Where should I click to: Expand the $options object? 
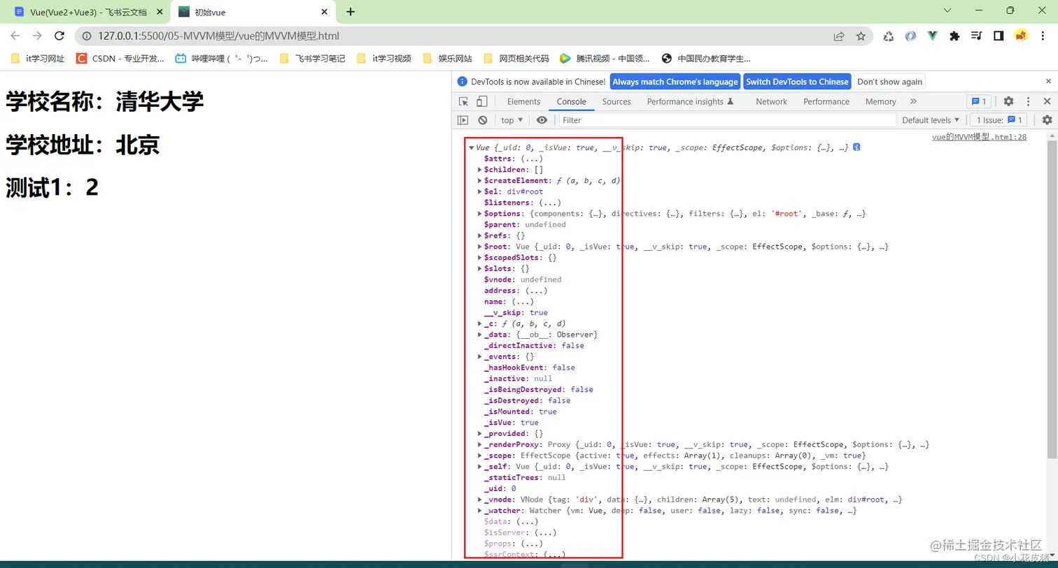pyautogui.click(x=479, y=214)
